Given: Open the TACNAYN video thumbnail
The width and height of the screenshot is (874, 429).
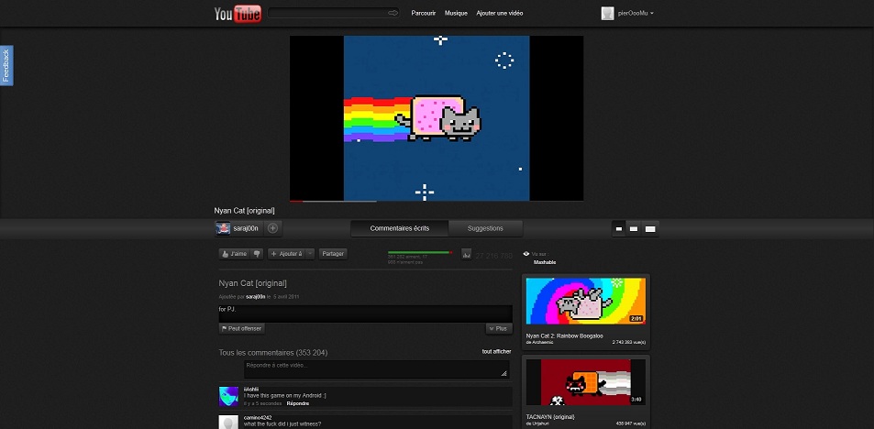Looking at the screenshot, I should click(x=586, y=382).
